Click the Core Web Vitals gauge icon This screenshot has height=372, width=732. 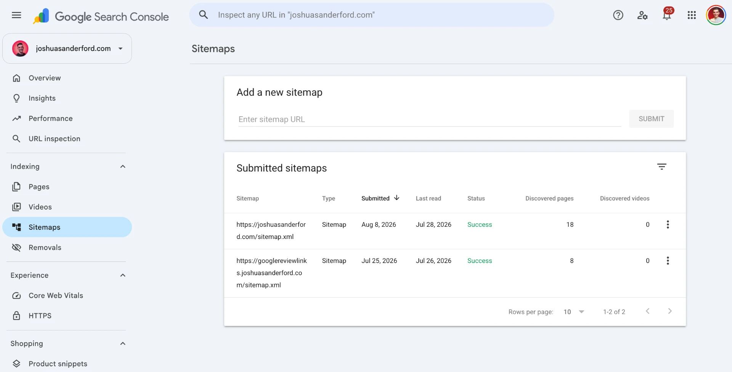16,295
